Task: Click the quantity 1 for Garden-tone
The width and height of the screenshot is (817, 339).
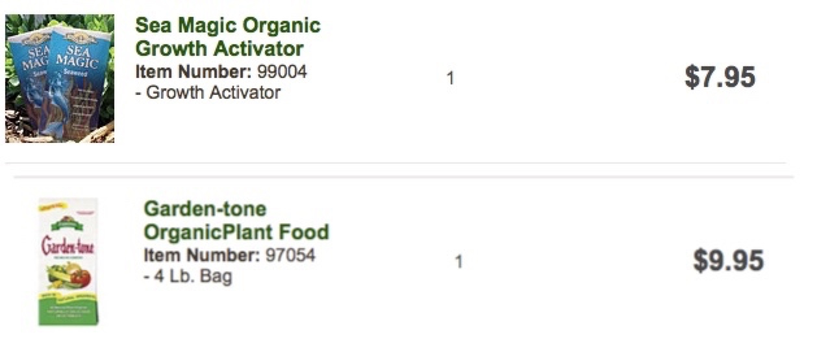Action: pos(459,262)
